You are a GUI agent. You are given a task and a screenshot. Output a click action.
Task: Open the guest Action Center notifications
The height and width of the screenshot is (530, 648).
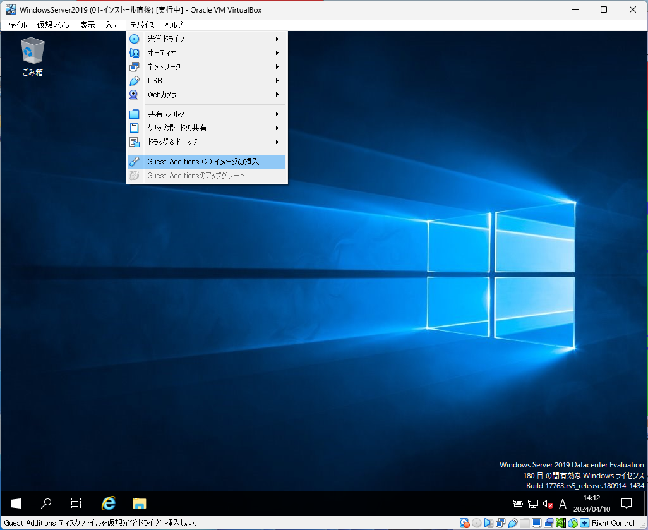627,503
